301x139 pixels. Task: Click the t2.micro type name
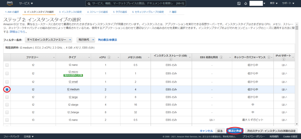click(x=73, y=72)
